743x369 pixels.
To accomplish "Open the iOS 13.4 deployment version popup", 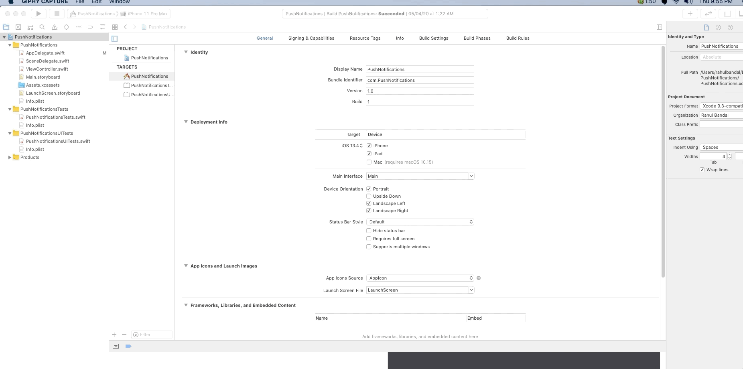I will pyautogui.click(x=352, y=146).
